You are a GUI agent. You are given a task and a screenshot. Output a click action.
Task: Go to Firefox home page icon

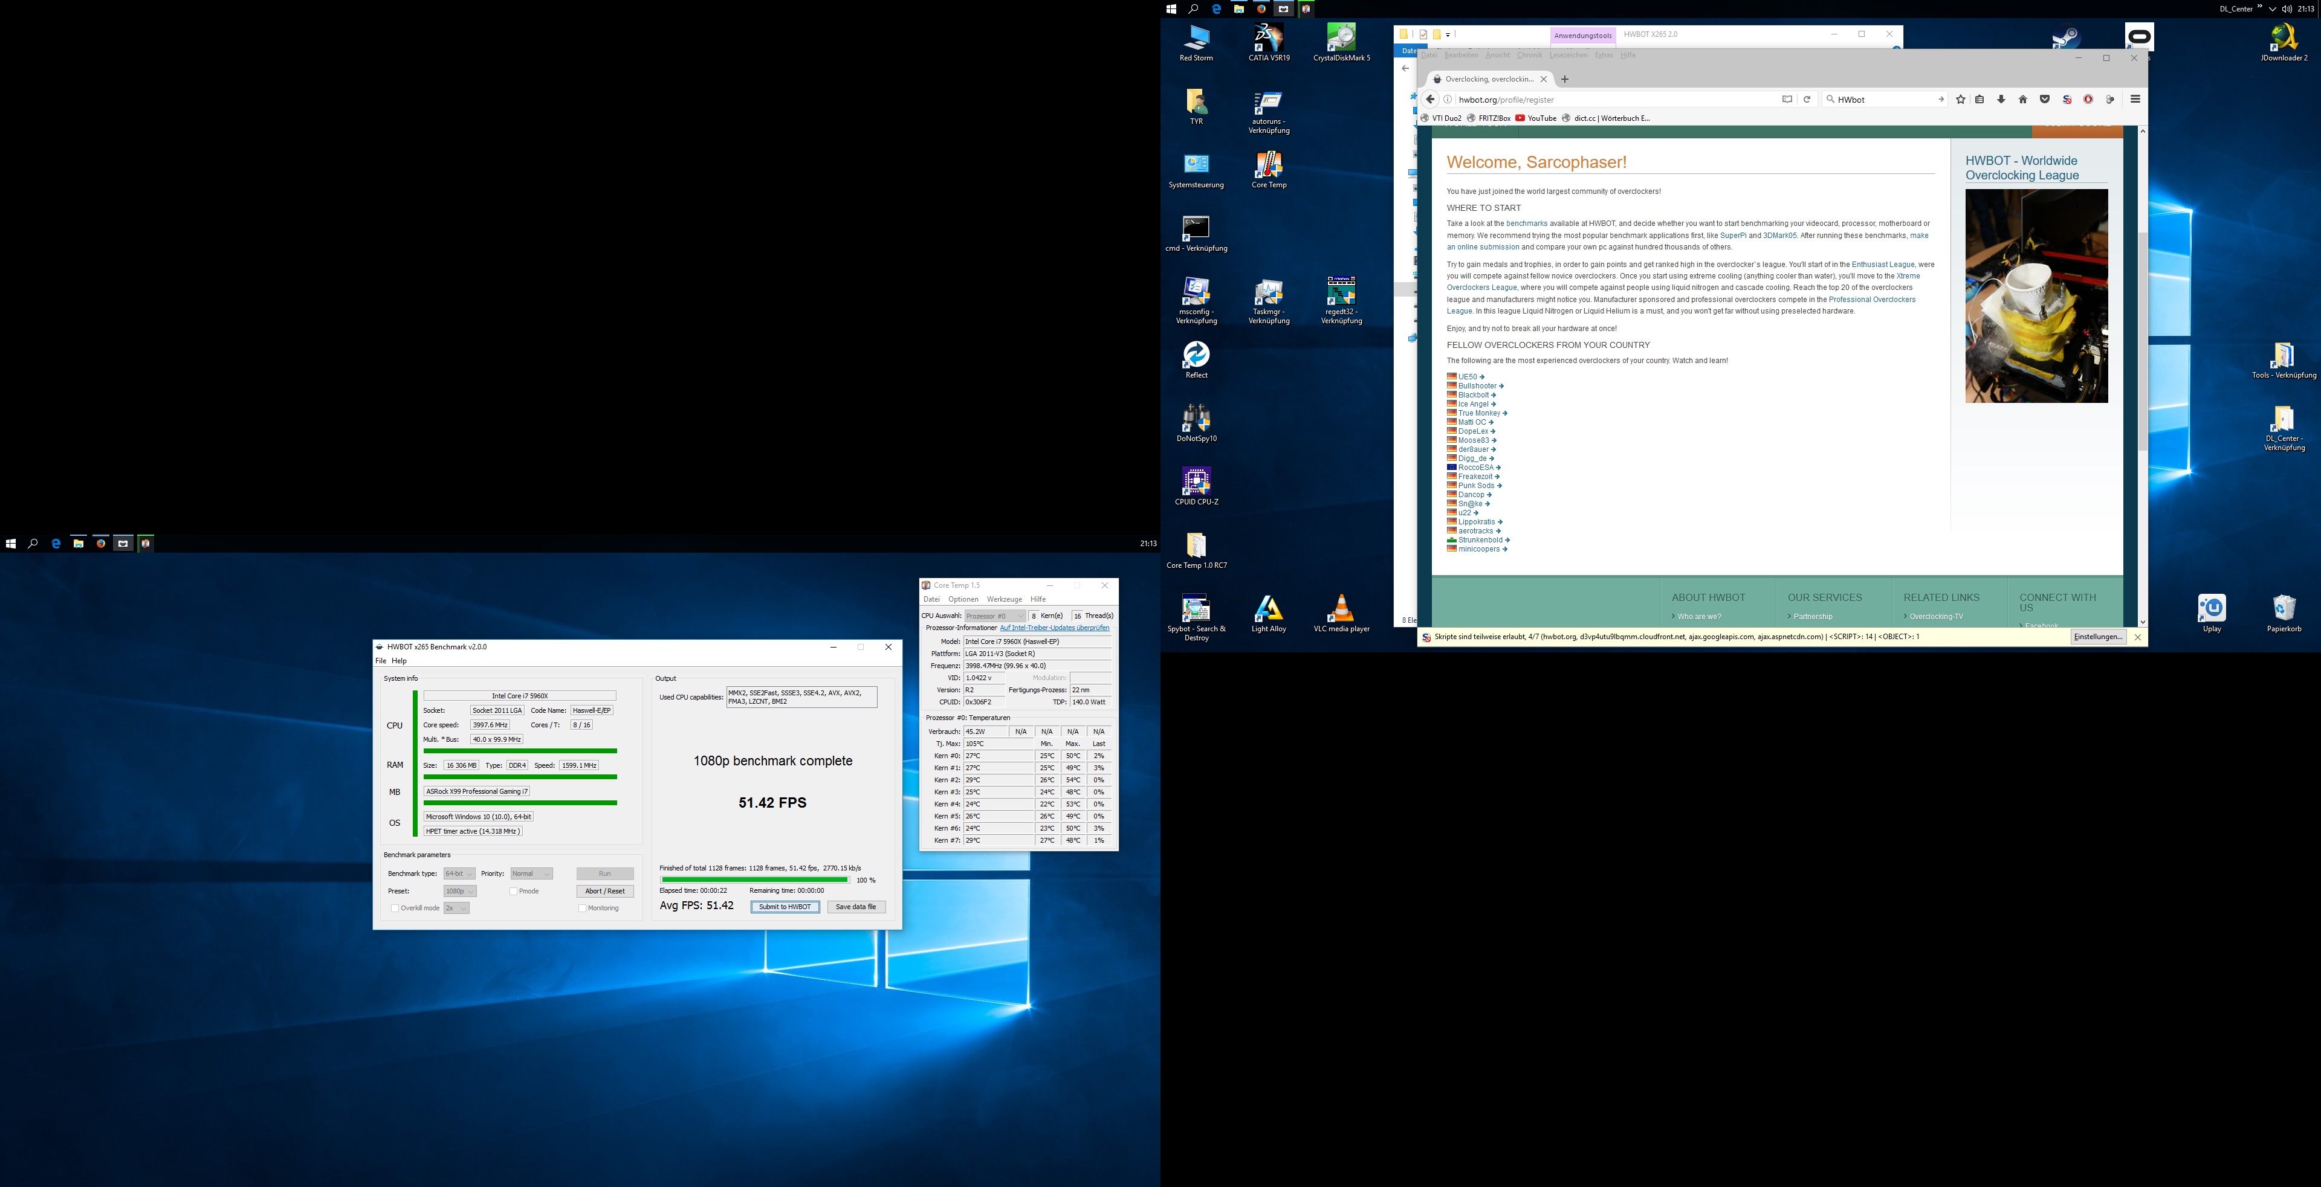pos(2023,100)
